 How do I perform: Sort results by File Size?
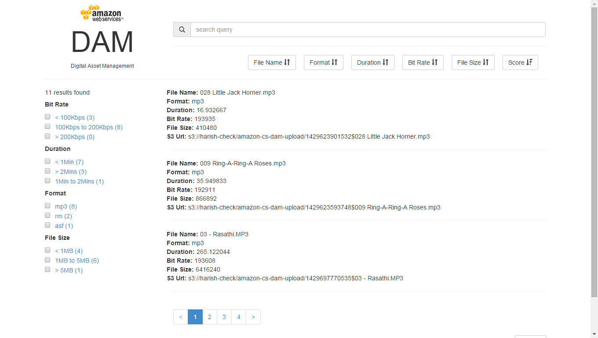click(473, 62)
